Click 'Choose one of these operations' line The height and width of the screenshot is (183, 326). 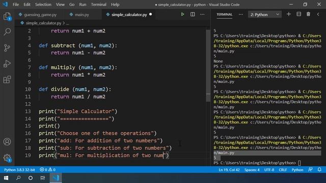coord(97,133)
